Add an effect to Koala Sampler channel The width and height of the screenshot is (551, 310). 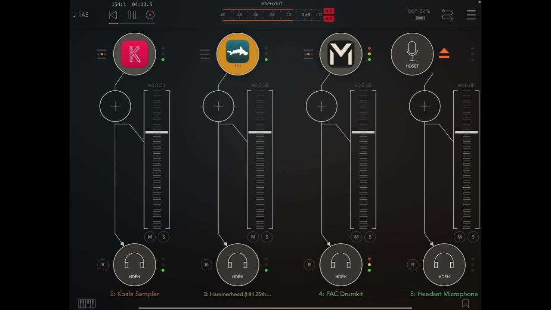tap(115, 106)
